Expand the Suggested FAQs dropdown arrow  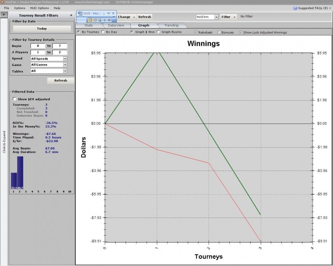[330, 8]
